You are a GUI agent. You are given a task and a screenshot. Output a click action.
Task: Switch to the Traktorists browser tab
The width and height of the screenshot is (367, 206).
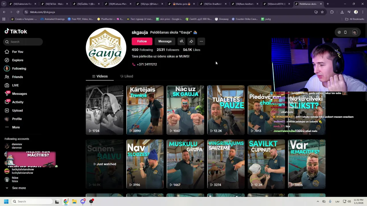pyautogui.click(x=23, y=4)
